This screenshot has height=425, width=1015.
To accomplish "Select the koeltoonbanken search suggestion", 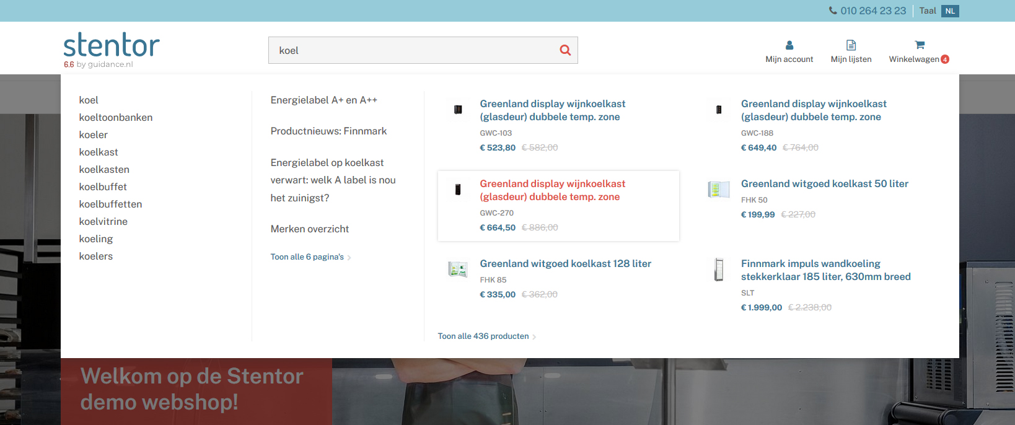I will (116, 117).
